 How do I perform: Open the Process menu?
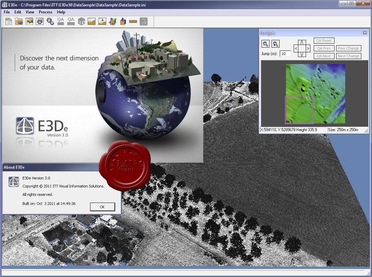[x=45, y=12]
